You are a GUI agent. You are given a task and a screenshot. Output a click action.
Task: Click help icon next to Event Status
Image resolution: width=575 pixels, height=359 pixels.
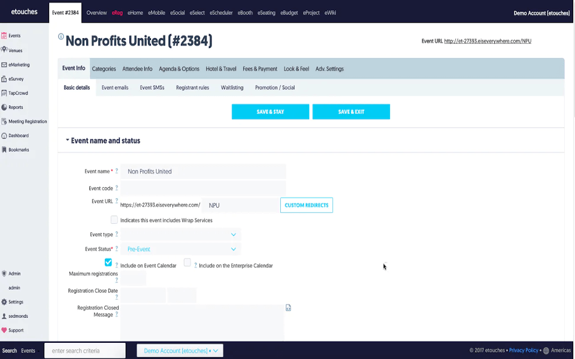117,248
